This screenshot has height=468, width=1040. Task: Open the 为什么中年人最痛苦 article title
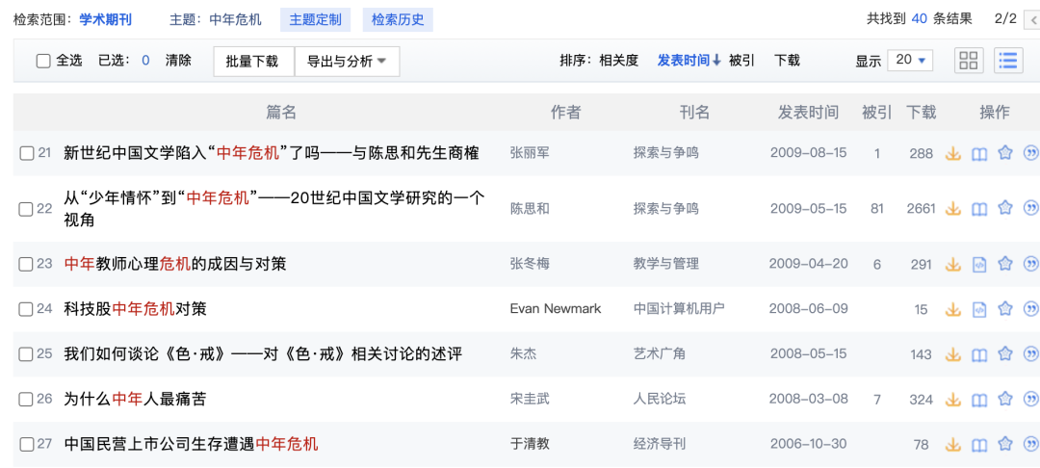coord(135,400)
